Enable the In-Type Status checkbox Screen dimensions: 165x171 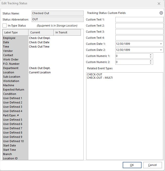(x=5, y=26)
